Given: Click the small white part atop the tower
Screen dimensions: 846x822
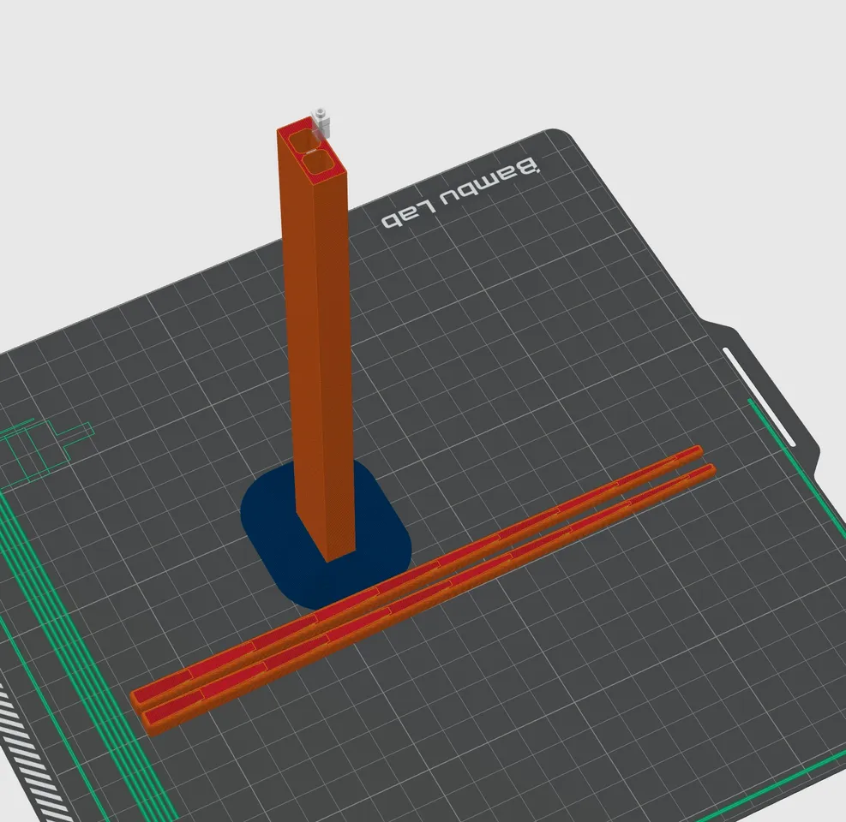Looking at the screenshot, I should pos(321,120).
